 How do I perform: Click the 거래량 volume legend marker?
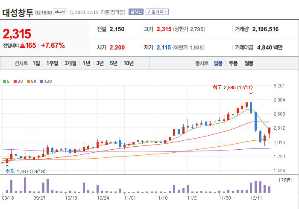coord(279,180)
